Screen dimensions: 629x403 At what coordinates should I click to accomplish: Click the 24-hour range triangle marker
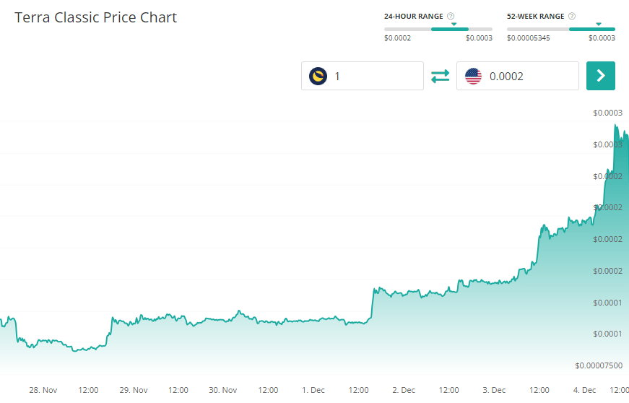pos(454,24)
